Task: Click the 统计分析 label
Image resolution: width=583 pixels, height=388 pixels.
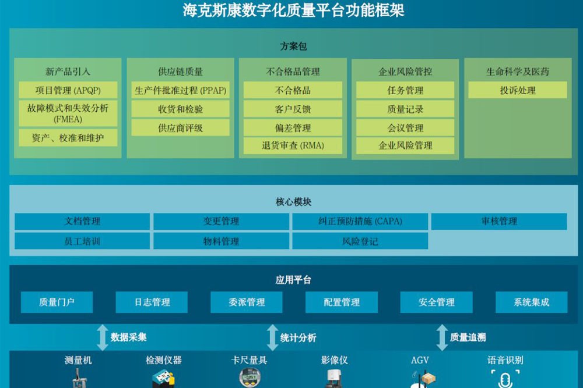Action: coord(298,337)
